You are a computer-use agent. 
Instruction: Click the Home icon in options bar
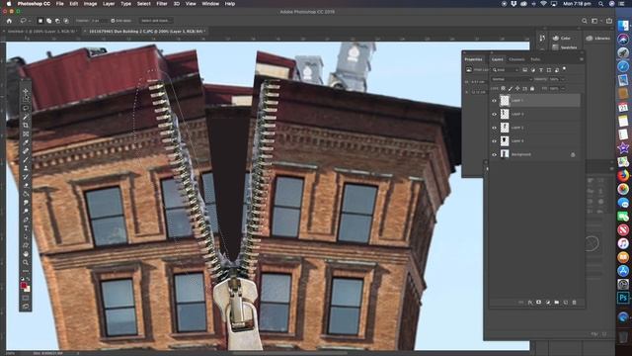pyautogui.click(x=9, y=21)
